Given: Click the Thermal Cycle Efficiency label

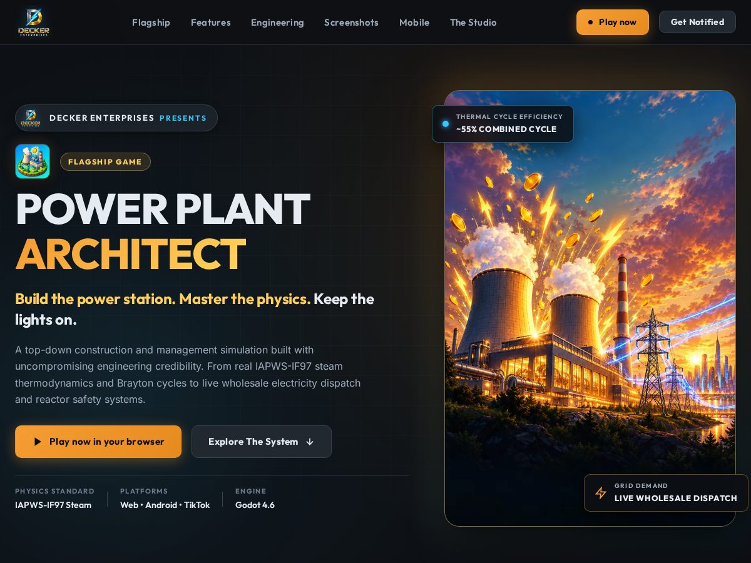Looking at the screenshot, I should point(509,116).
